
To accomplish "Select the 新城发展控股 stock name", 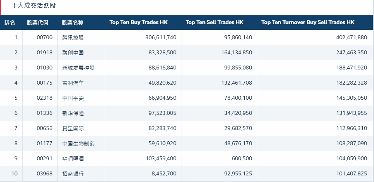I will (x=78, y=68).
